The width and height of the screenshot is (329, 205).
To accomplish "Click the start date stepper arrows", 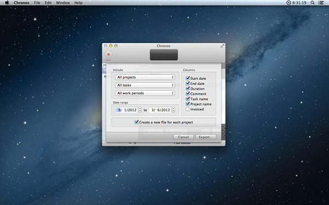I will tap(140, 110).
